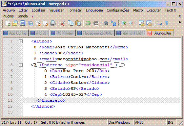Switch to the PC_Printer tab
The width and height of the screenshot is (184, 126).
pos(63,33)
